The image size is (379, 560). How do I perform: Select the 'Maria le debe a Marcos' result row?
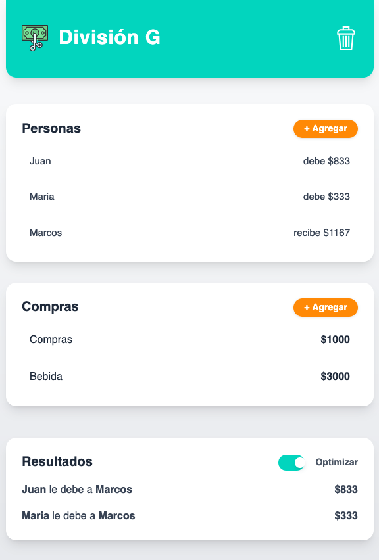tap(189, 516)
